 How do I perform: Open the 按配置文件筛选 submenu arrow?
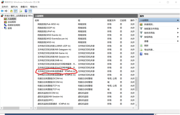(178, 29)
